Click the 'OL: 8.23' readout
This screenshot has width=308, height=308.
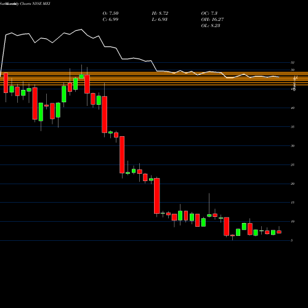pos(211,26)
